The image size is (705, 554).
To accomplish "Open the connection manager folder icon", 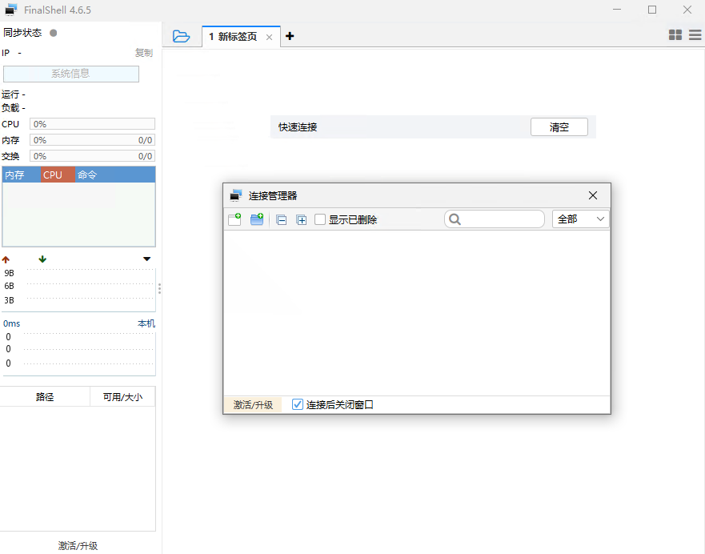I will click(181, 36).
